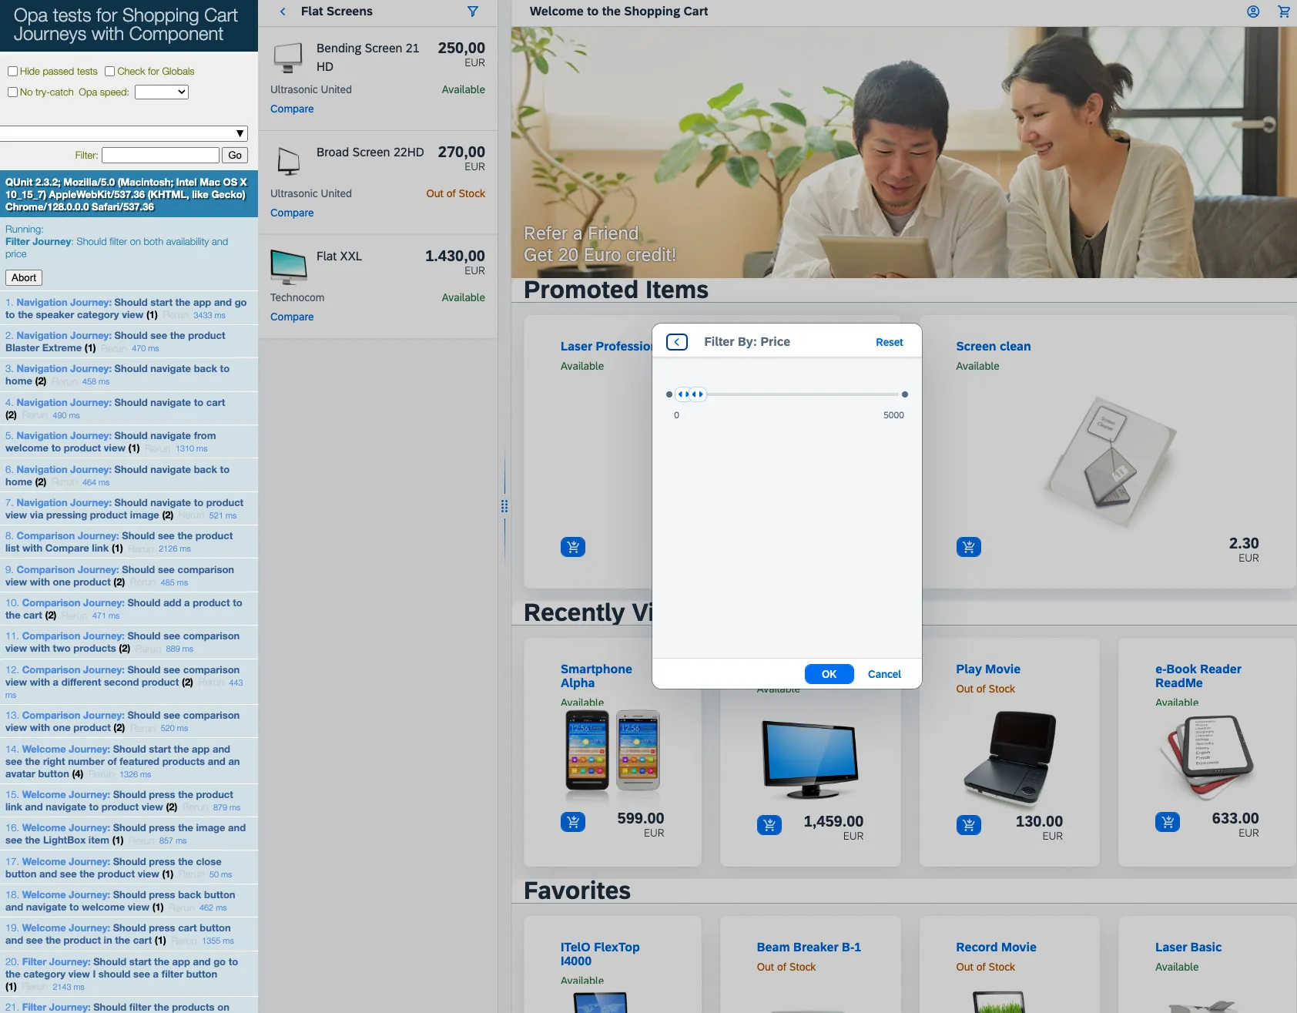Enable Hide passed tests checkbox
This screenshot has width=1297, height=1013.
coord(12,72)
